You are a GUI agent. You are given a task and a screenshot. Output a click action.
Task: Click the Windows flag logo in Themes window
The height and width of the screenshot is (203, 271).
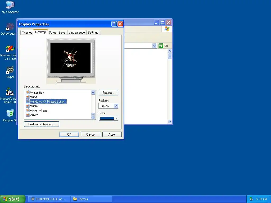[167, 29]
